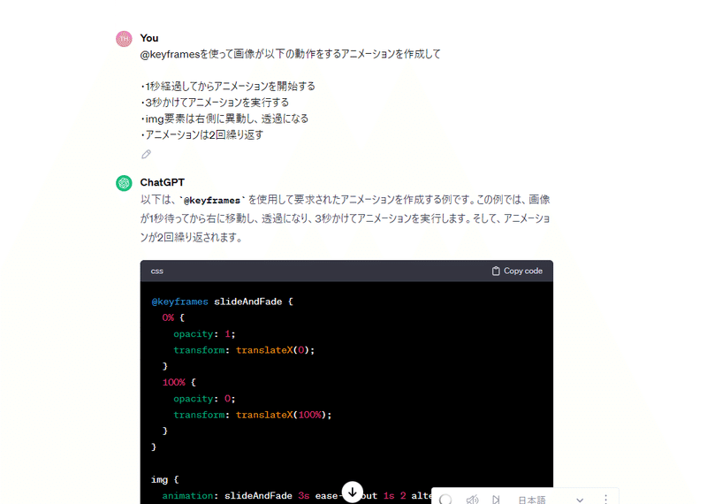Click the '100% {' code line

pyautogui.click(x=179, y=383)
